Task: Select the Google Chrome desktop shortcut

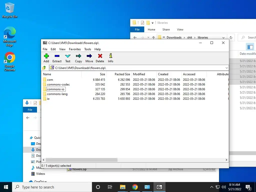Action: tap(10, 61)
